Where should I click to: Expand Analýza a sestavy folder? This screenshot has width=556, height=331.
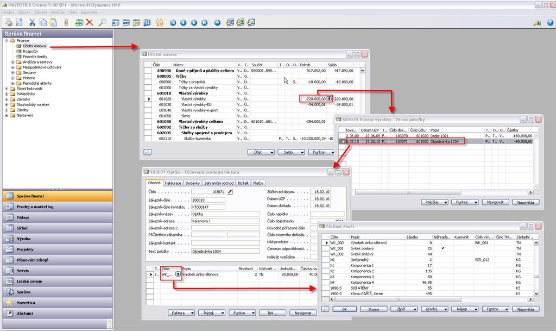[x=13, y=62]
